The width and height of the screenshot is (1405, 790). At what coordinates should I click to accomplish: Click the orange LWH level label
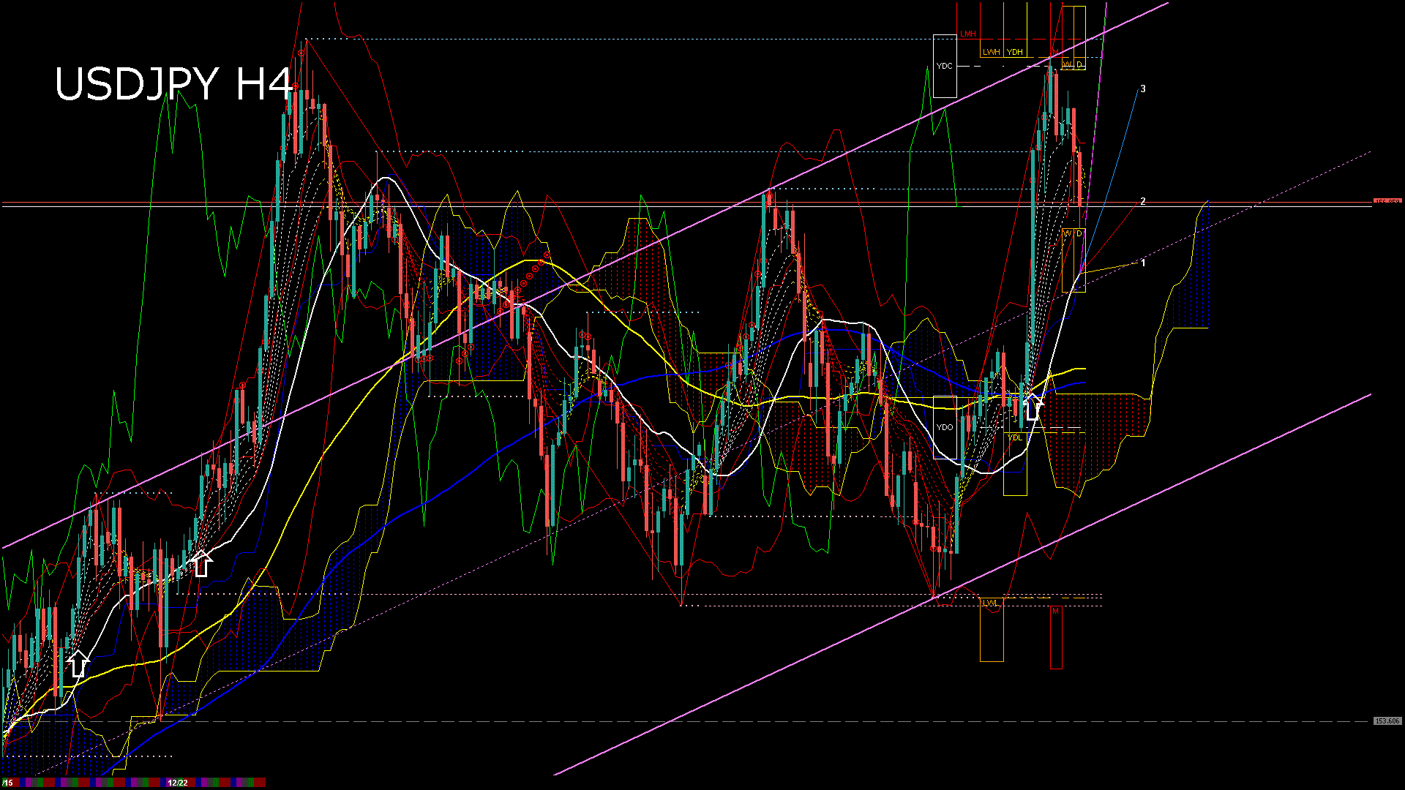tap(991, 52)
